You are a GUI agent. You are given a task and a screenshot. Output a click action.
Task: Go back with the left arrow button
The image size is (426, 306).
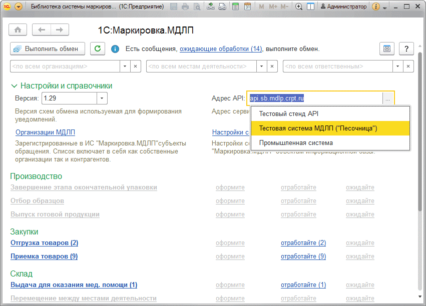click(42, 29)
